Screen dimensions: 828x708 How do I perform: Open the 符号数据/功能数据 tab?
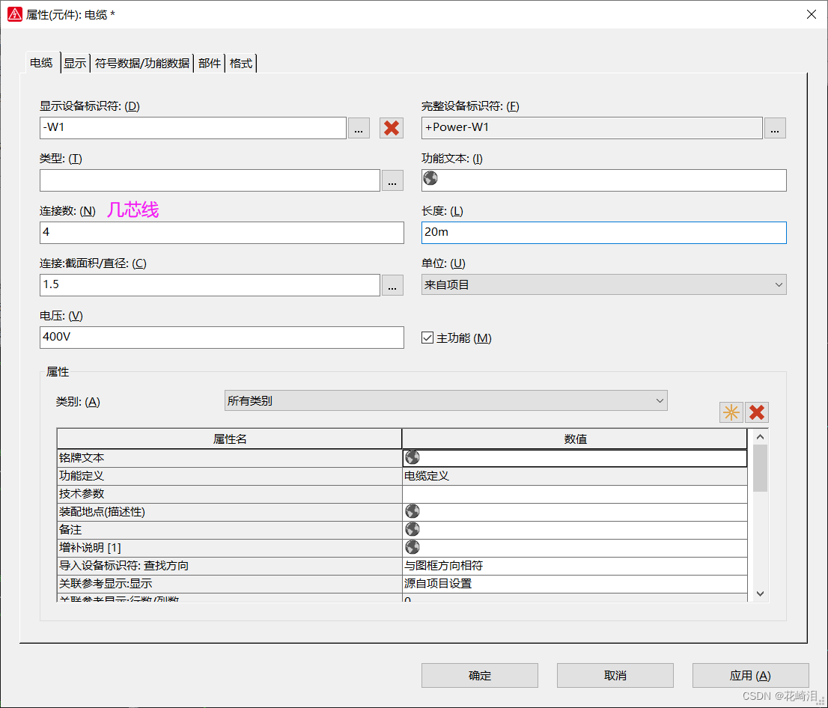point(142,64)
